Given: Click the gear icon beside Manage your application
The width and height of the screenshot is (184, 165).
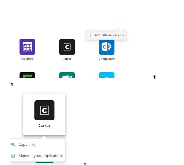Looking at the screenshot, I should point(13,156).
